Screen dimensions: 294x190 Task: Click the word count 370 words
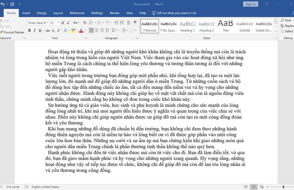pyautogui.click(x=13, y=187)
